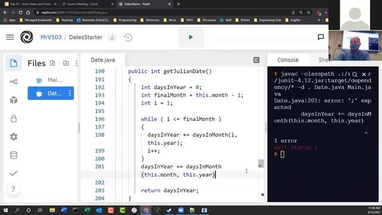Open a new browser tab
This screenshot has height=215, width=382.
click(x=178, y=4)
